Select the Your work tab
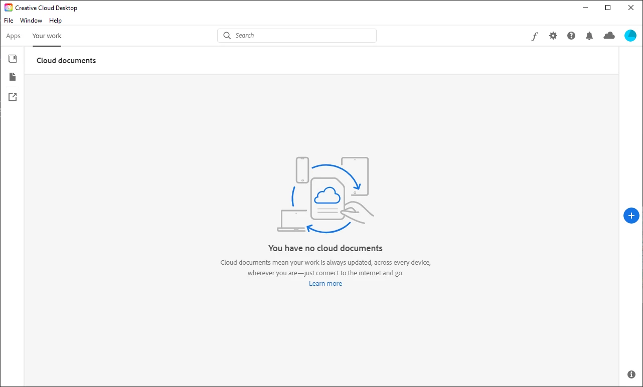The image size is (643, 387). click(47, 36)
